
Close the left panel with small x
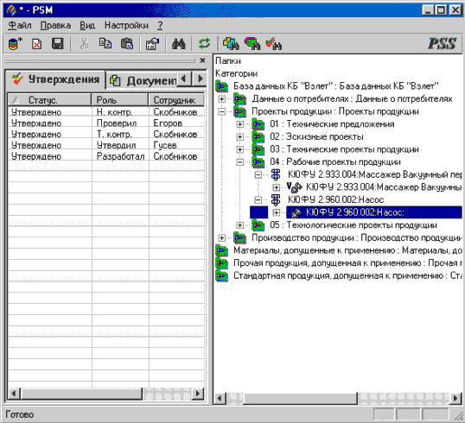coord(202,60)
